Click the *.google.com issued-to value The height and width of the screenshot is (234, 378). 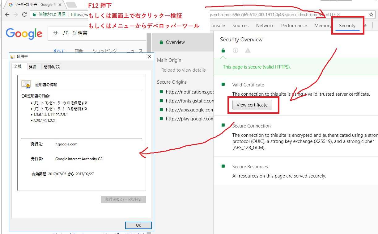coord(66,144)
